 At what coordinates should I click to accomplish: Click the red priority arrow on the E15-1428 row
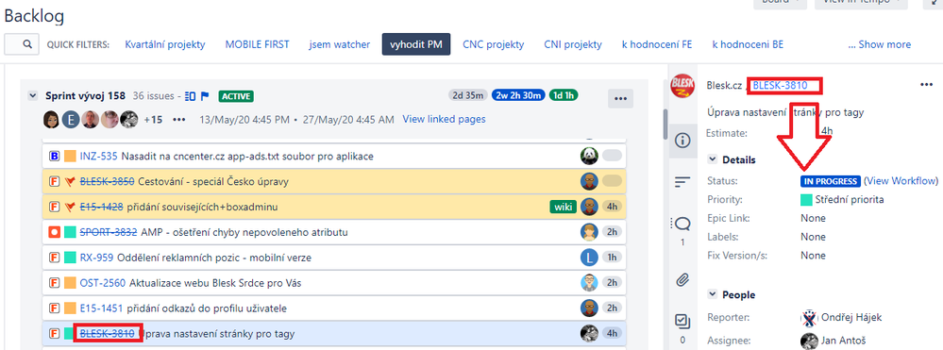[70, 207]
